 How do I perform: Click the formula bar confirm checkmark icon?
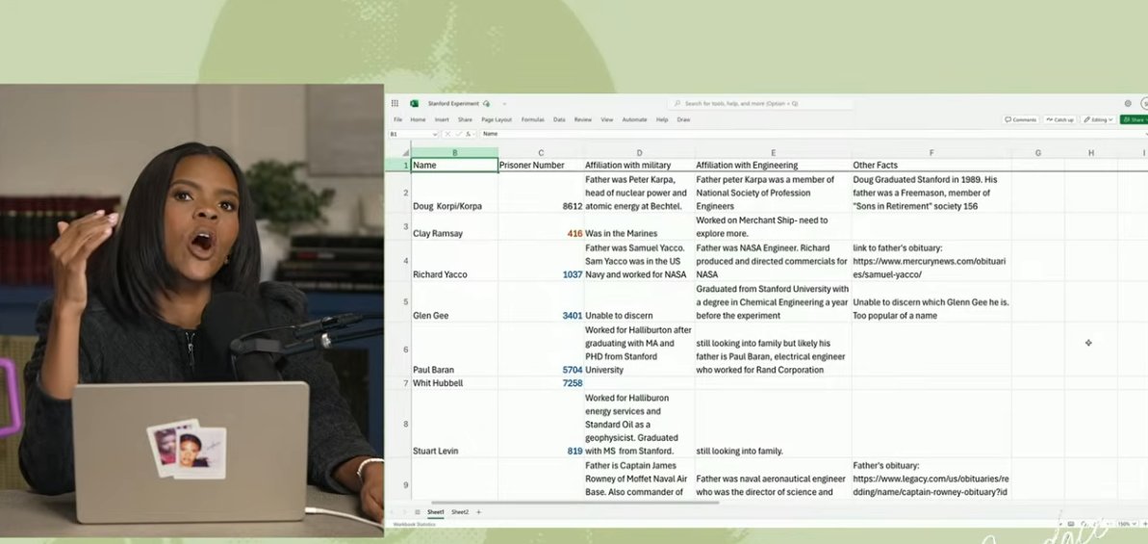coord(458,134)
